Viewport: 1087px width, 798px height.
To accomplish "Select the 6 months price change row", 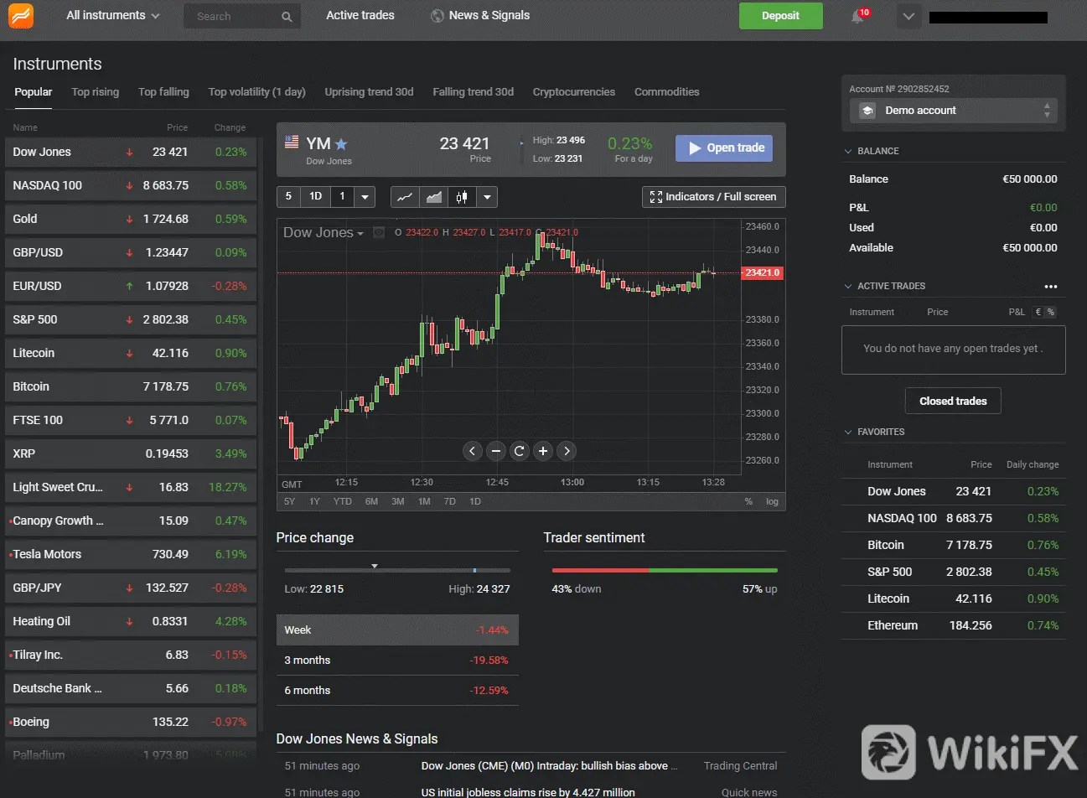I will 397,691.
